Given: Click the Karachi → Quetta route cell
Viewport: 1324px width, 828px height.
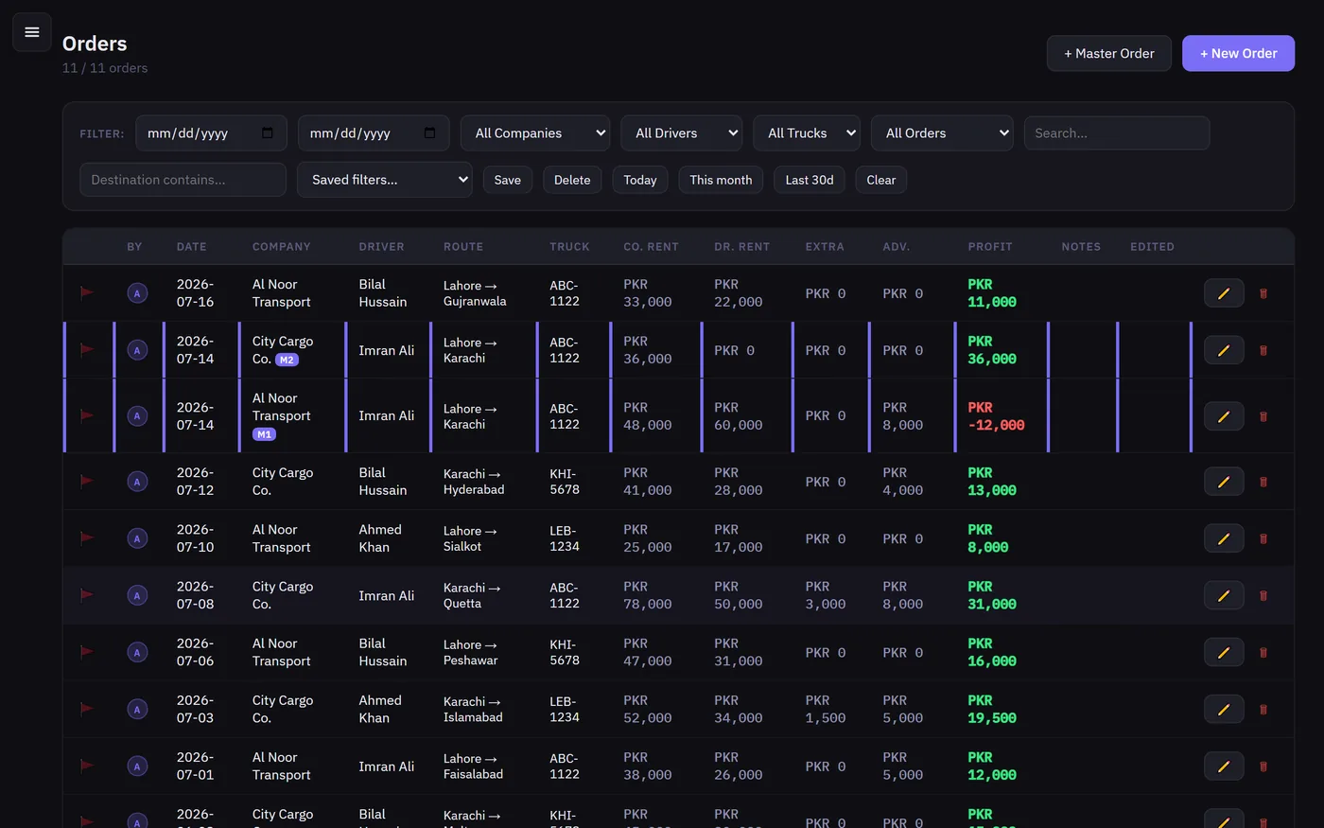Looking at the screenshot, I should click(472, 595).
